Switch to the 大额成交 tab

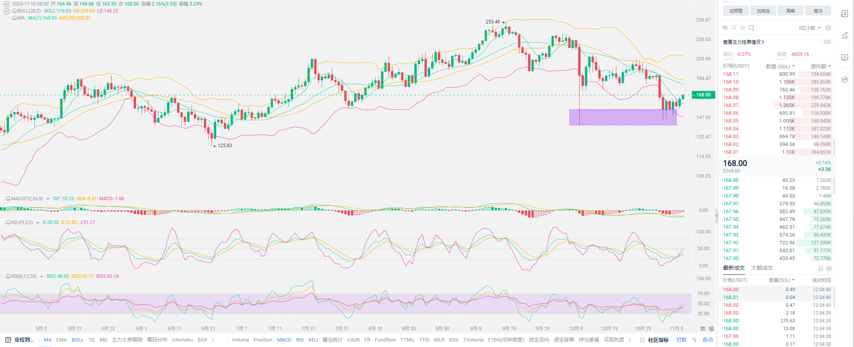(x=762, y=268)
